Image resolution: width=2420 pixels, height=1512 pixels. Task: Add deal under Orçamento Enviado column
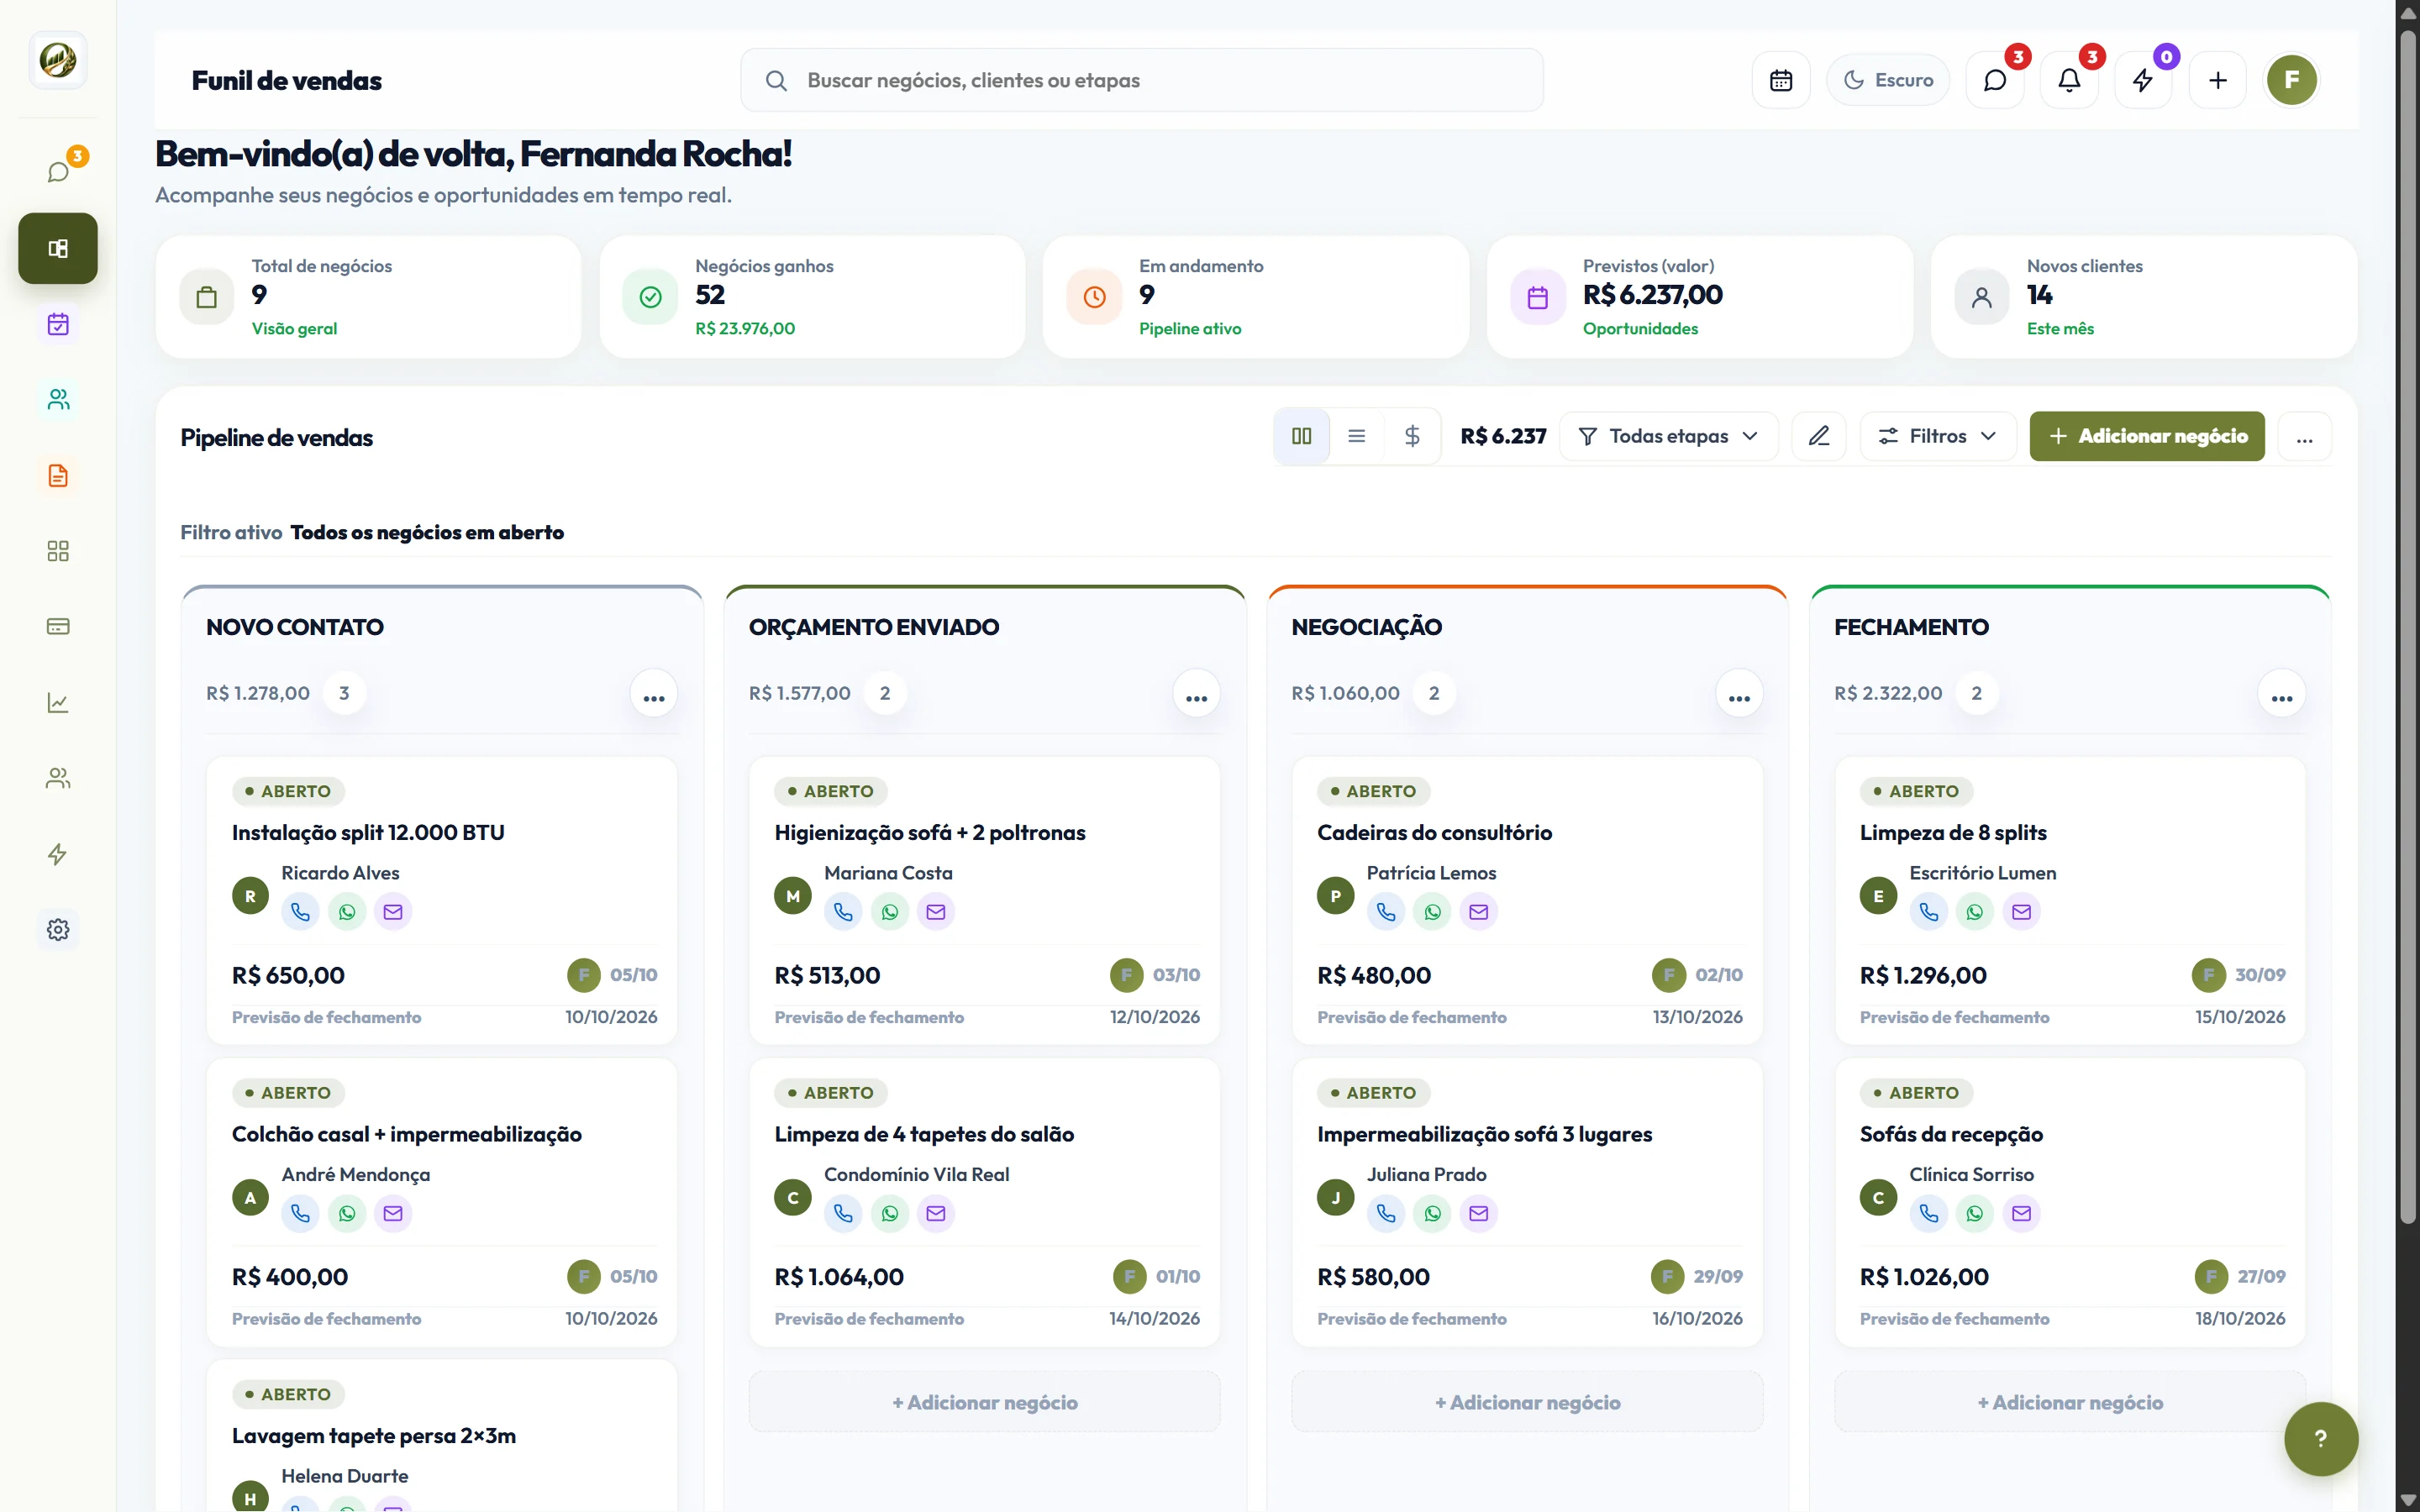[x=984, y=1402]
